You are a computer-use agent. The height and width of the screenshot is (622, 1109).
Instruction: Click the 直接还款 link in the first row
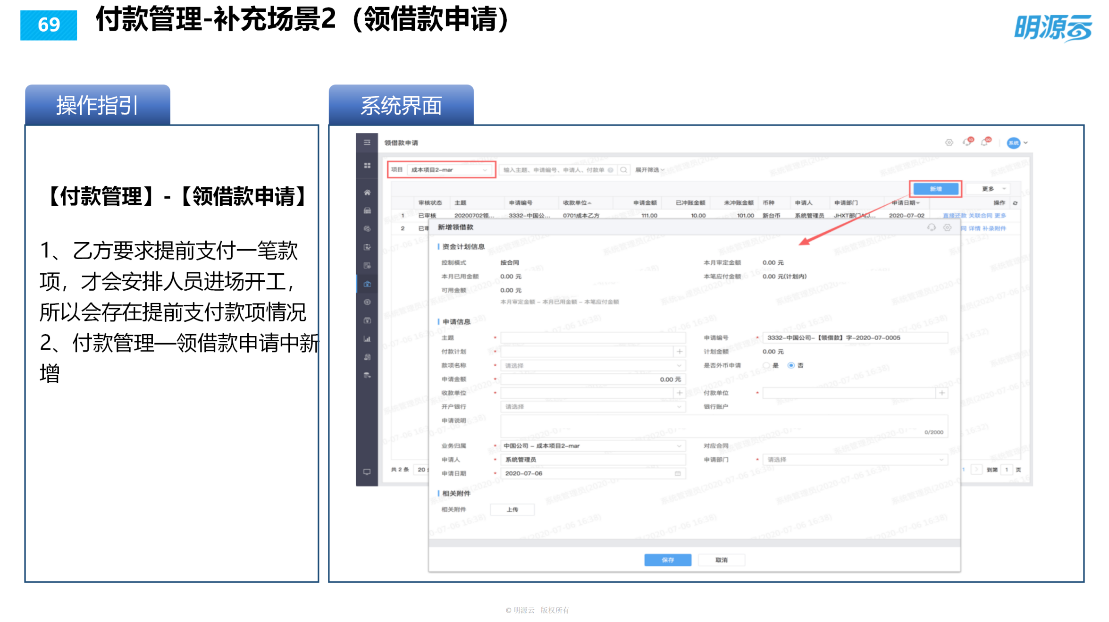pyautogui.click(x=955, y=216)
